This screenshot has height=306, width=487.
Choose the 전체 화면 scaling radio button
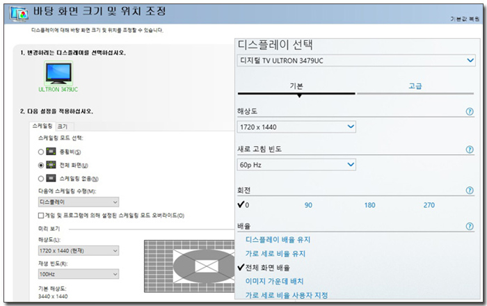pos(41,165)
